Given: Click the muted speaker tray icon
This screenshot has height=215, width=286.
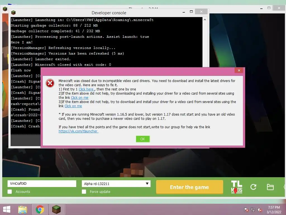Looking at the screenshot, I should pos(260,209).
